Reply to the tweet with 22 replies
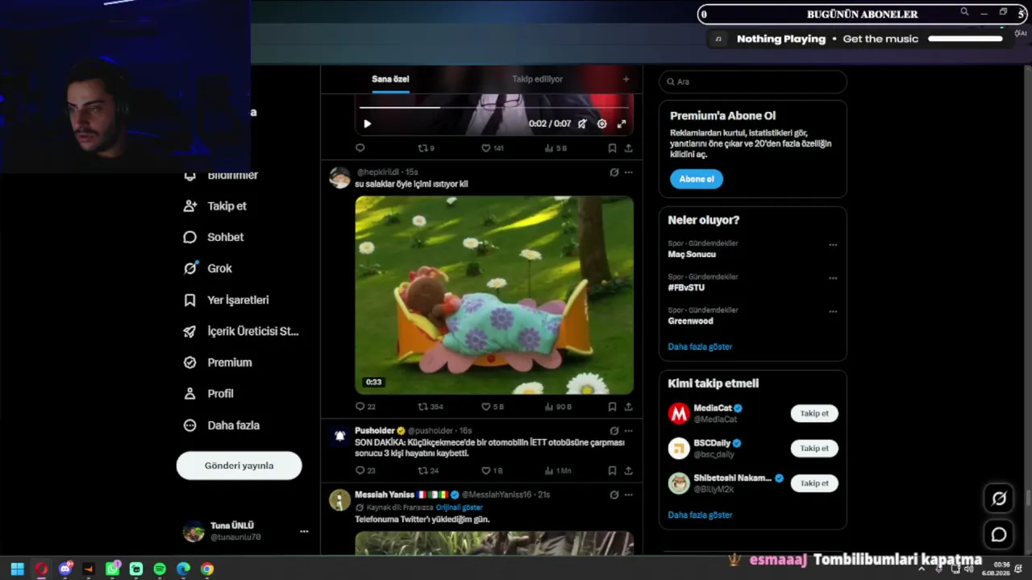This screenshot has width=1032, height=580. tap(365, 407)
